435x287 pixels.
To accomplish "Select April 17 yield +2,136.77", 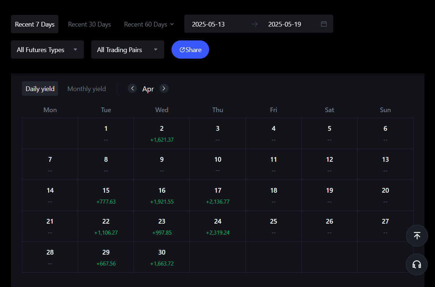I will pos(218,195).
